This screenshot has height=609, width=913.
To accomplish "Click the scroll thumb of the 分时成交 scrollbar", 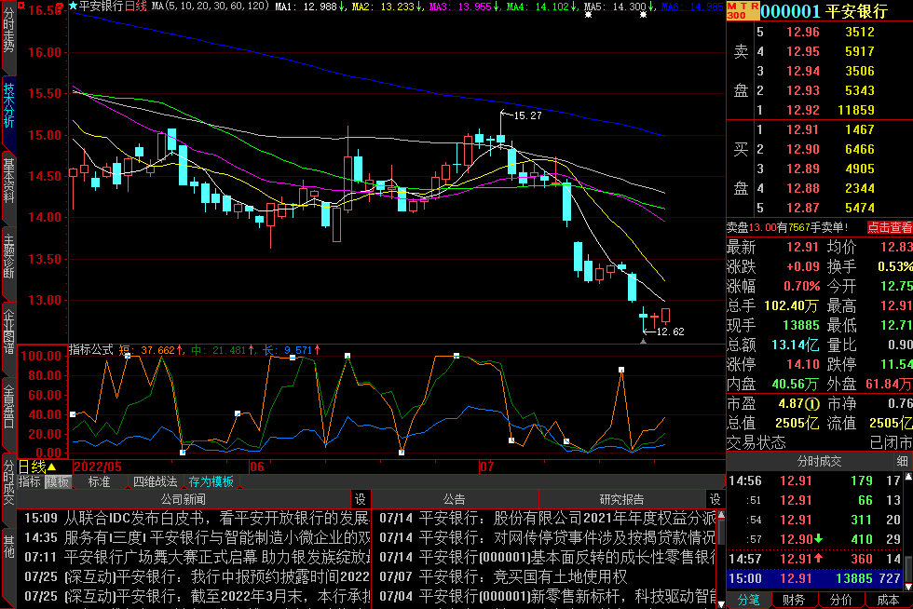I will pos(907,571).
